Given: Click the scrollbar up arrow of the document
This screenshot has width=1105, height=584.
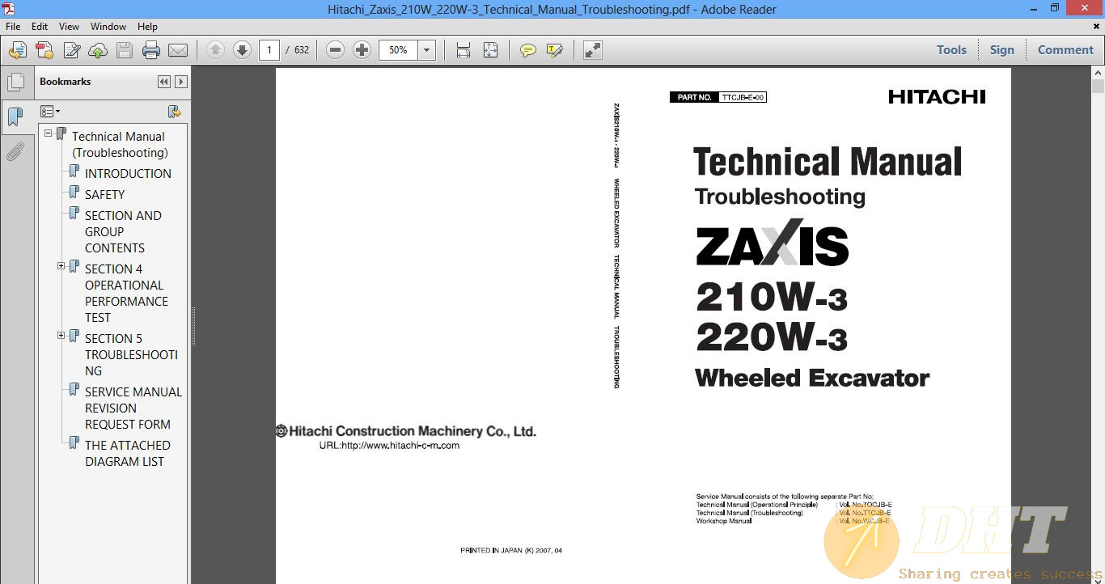Looking at the screenshot, I should pos(1098,73).
